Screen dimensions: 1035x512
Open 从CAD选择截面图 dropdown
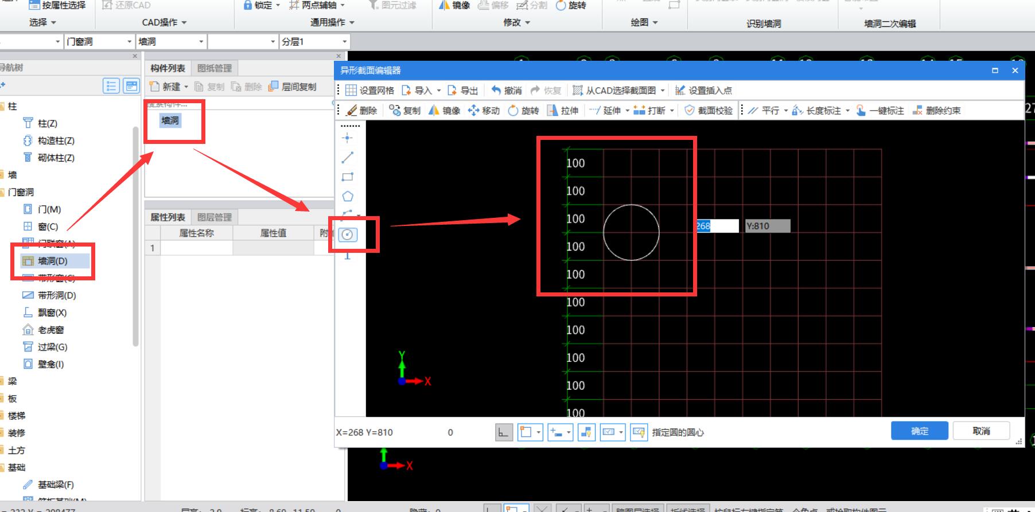pyautogui.click(x=663, y=91)
